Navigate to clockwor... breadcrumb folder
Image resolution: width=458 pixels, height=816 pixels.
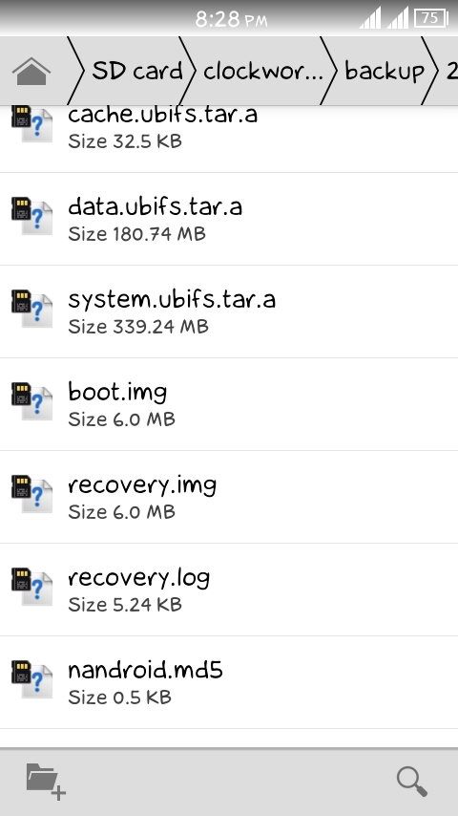pos(262,72)
